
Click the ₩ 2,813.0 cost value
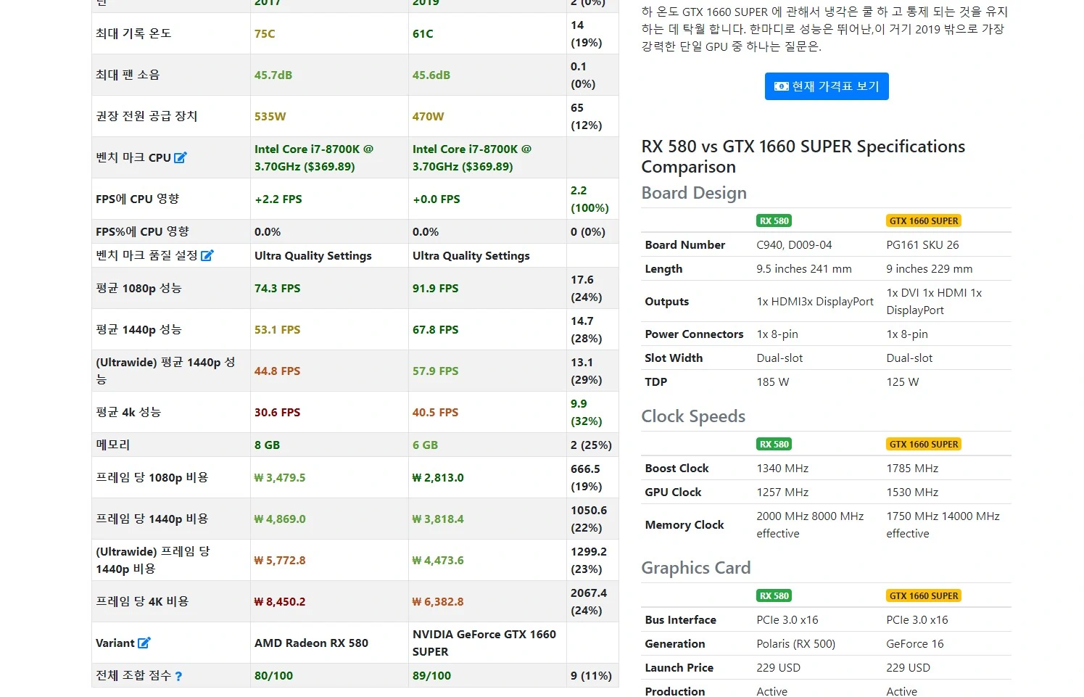[x=438, y=477]
